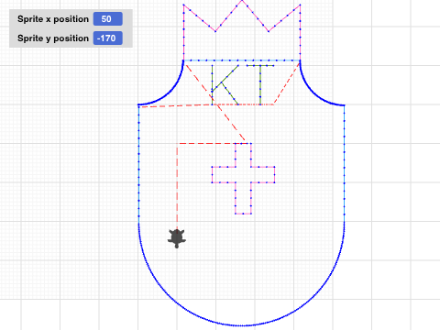Click the green letter T drawing
Viewport: 440px width, 330px height.
[x=260, y=84]
